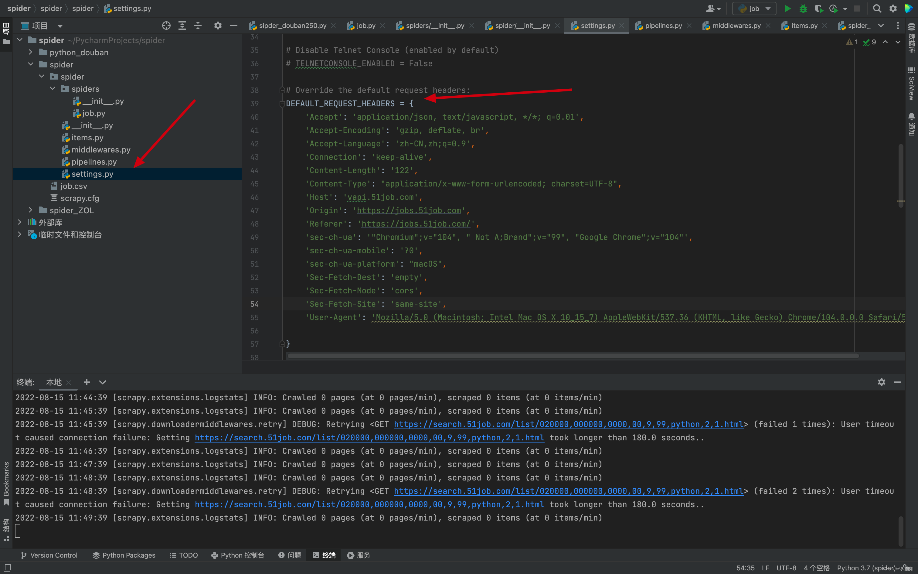Image resolution: width=918 pixels, height=574 pixels.
Task: Open terminal session options dropdown
Action: coord(102,382)
